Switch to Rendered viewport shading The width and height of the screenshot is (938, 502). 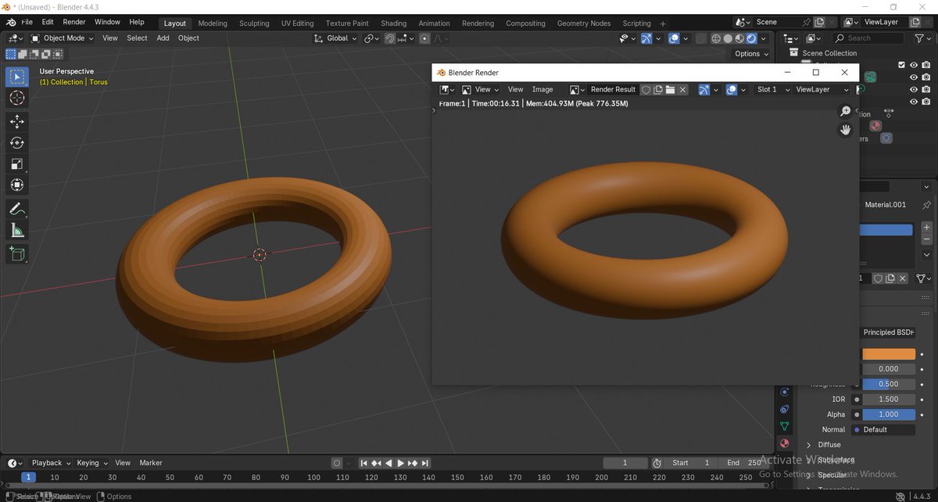[x=751, y=38]
